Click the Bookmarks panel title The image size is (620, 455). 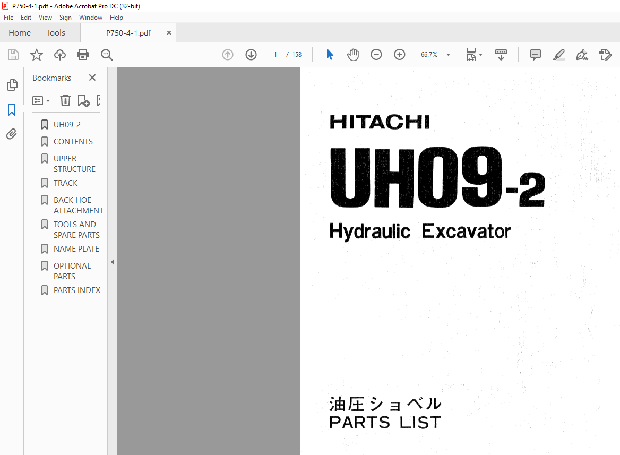52,78
